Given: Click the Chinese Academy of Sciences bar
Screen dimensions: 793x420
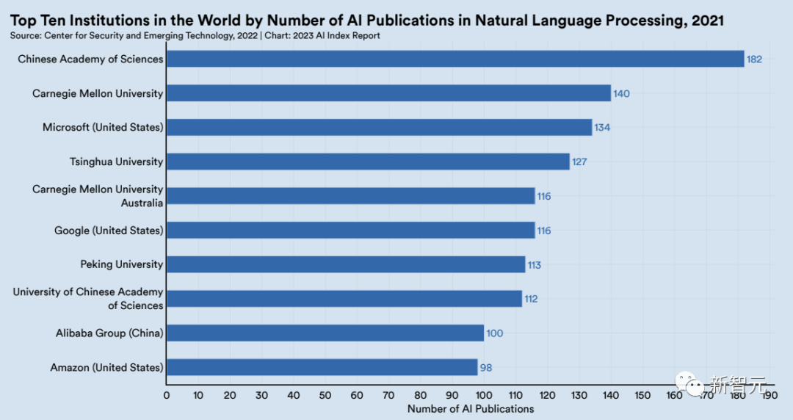Looking at the screenshot, I should [456, 59].
